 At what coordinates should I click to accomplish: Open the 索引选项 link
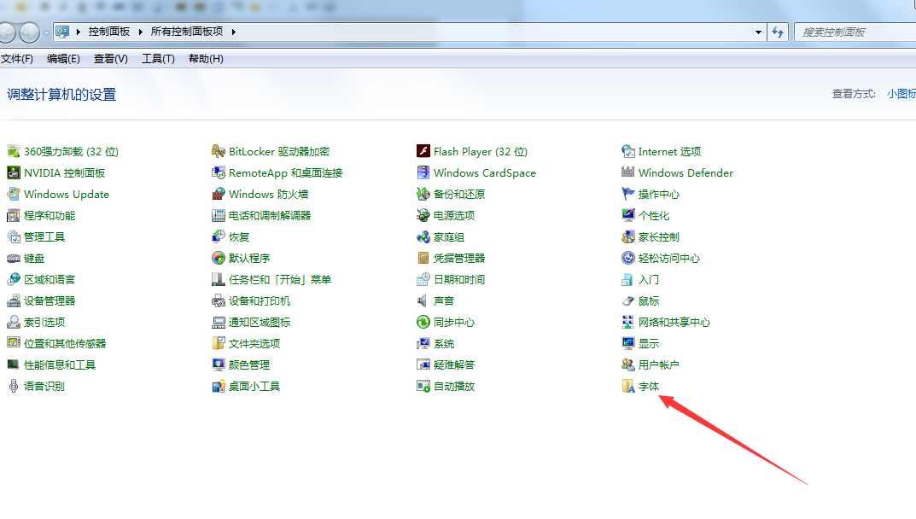point(44,323)
